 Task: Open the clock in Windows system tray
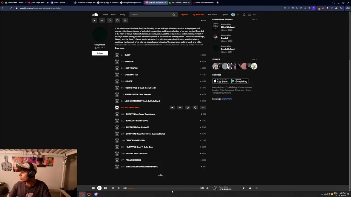pyautogui.click(x=343, y=194)
